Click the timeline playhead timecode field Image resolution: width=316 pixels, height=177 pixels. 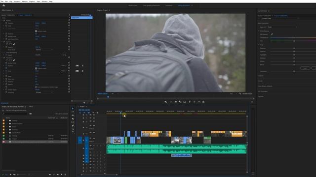84,110
